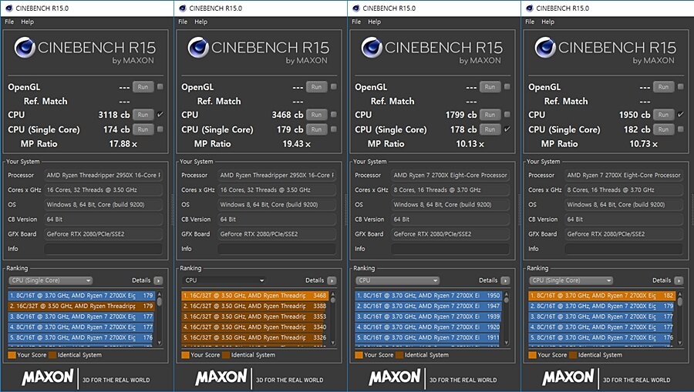The image size is (694, 392).
Task: Click the title bar icon of the 1950 cb window
Action: 529,8
